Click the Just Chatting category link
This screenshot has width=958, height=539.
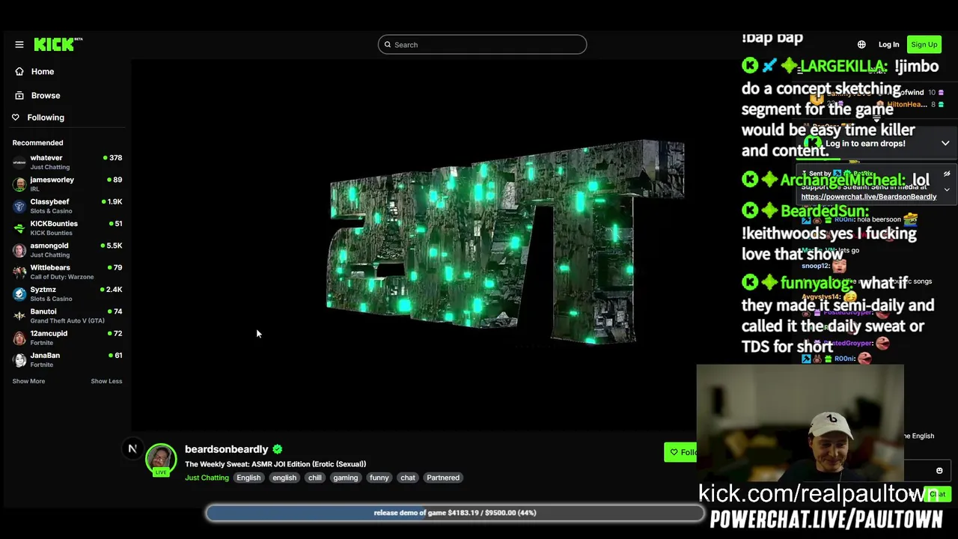click(207, 478)
